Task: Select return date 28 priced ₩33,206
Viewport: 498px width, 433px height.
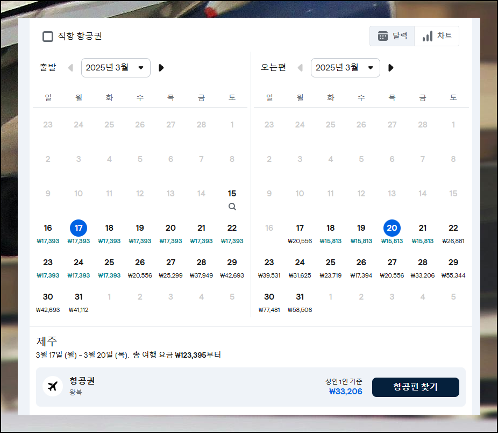Action: coord(423,268)
